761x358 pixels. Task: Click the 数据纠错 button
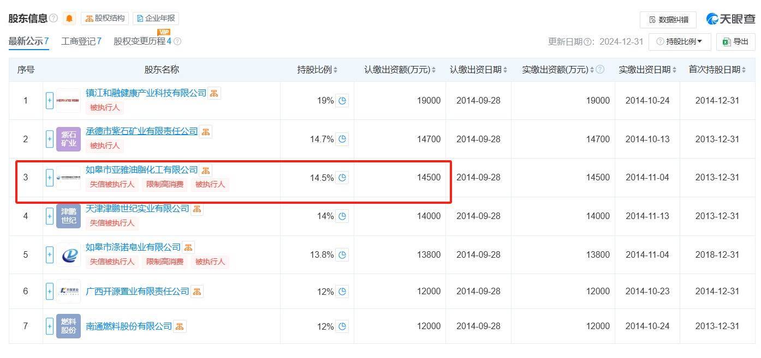(x=668, y=20)
